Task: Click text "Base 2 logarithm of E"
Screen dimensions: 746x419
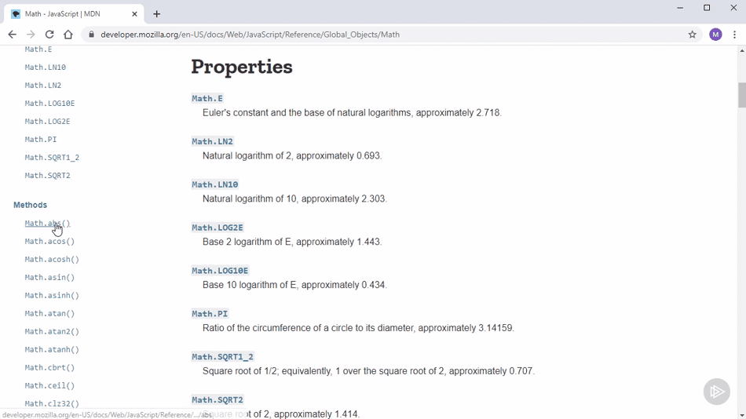Action: pyautogui.click(x=247, y=242)
